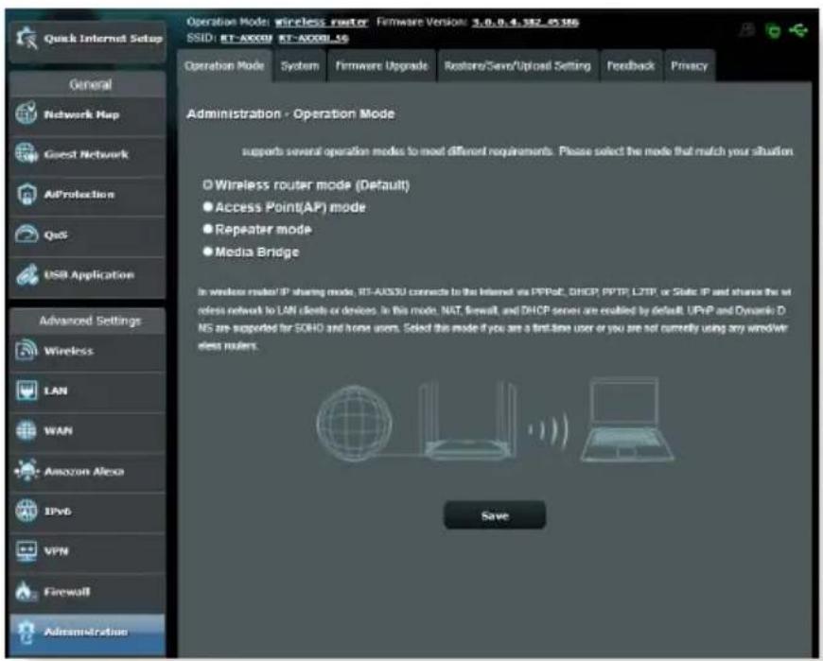
Task: Click the USB Application icon
Action: [x=26, y=274]
